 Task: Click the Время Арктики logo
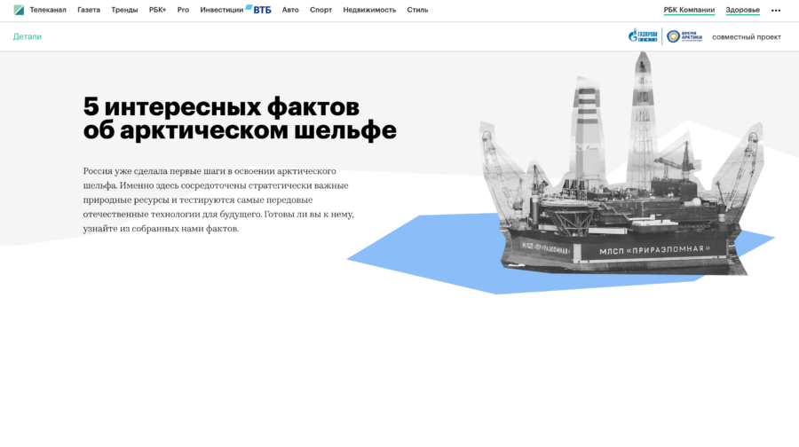(x=684, y=36)
